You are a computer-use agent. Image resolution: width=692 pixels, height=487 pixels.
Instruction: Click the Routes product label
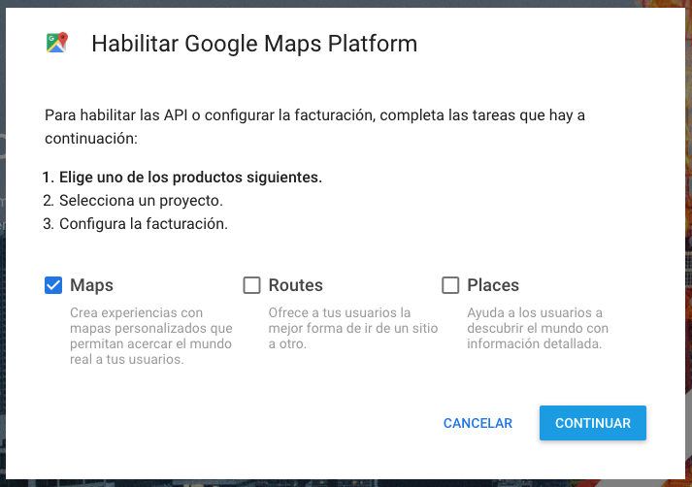[x=296, y=285]
